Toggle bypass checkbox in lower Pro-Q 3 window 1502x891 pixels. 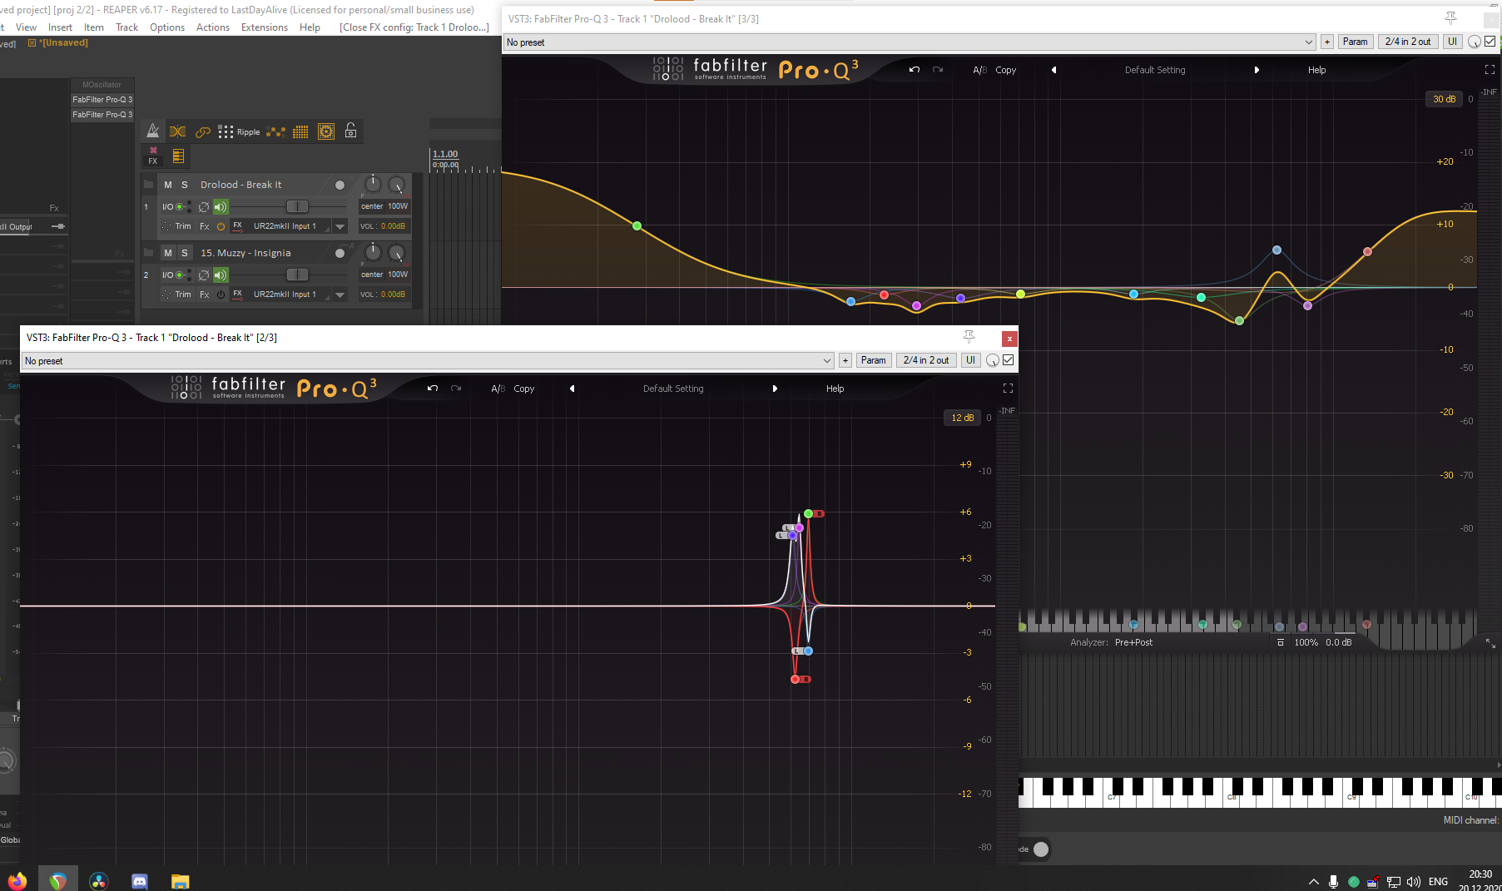point(1009,360)
